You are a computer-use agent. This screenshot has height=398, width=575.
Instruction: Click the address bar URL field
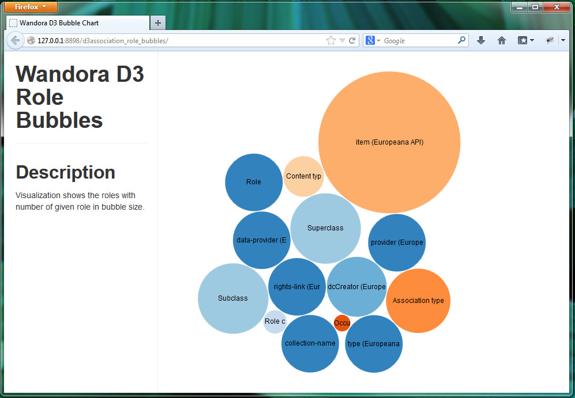173,41
